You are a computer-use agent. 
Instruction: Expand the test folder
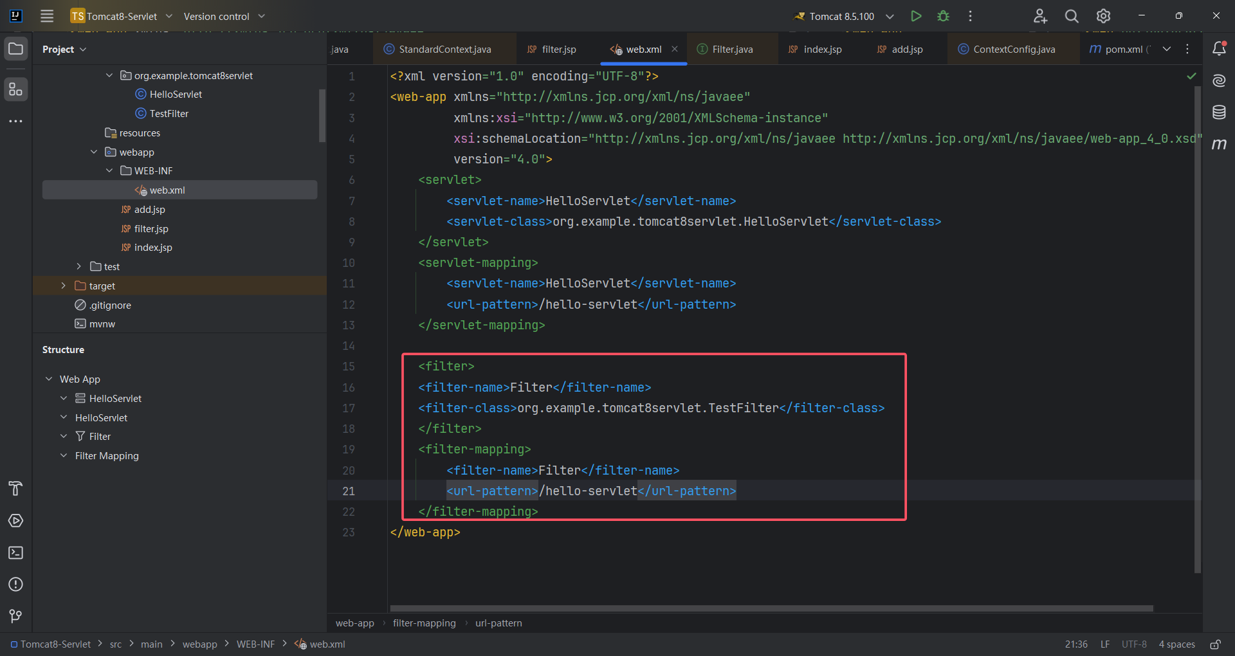[78, 266]
